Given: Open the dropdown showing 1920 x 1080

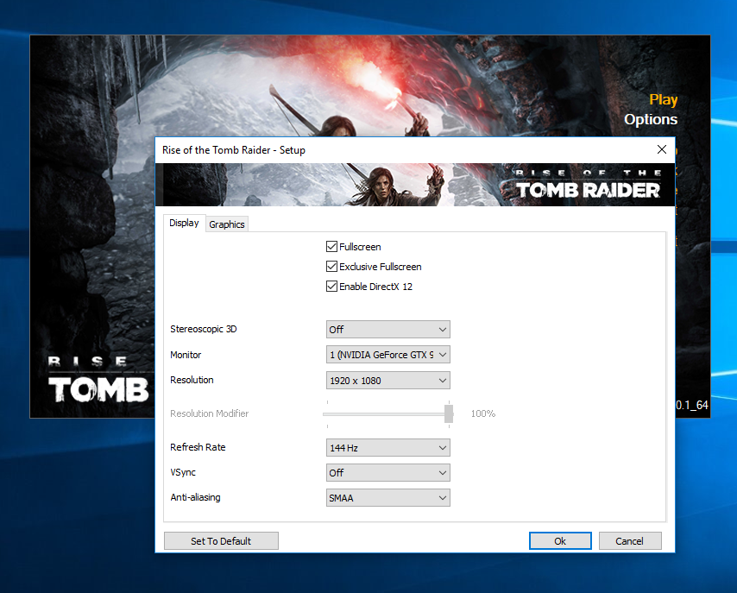Looking at the screenshot, I should (x=387, y=381).
